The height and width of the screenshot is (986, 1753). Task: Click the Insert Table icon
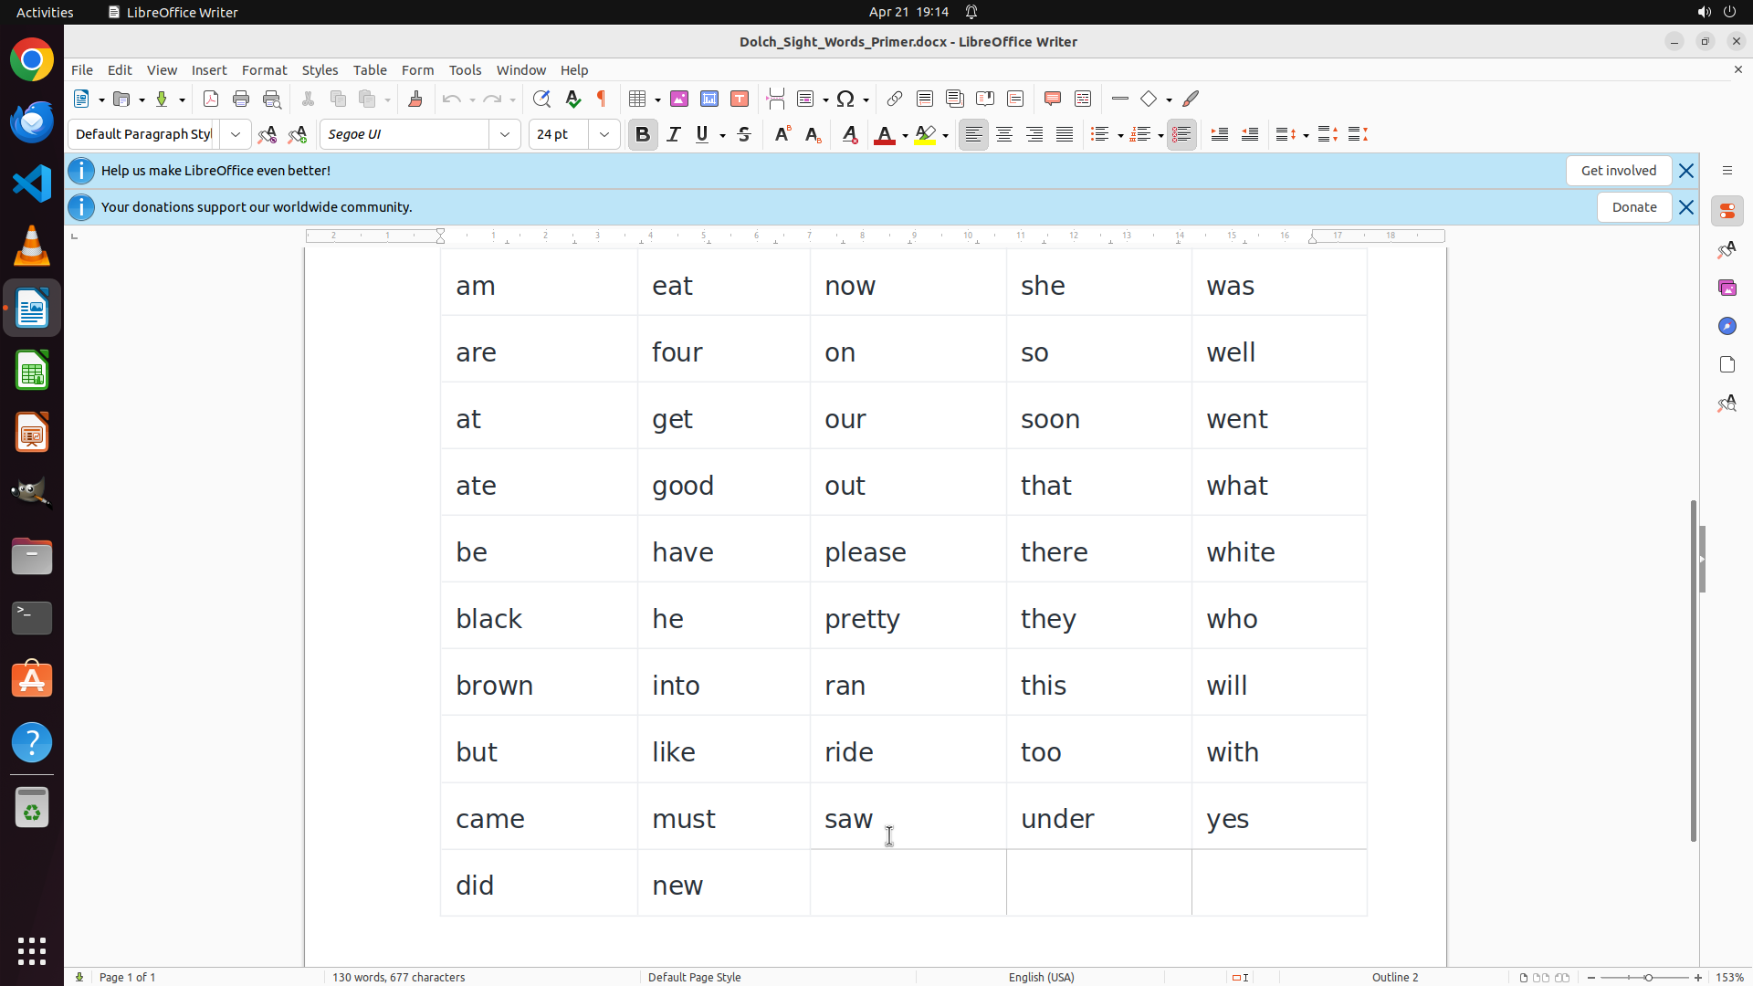(x=638, y=99)
